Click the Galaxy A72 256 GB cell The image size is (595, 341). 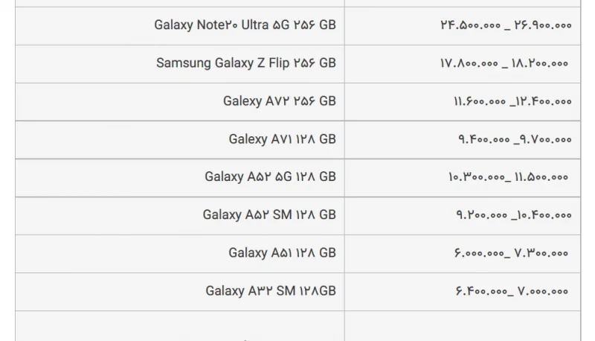(279, 101)
